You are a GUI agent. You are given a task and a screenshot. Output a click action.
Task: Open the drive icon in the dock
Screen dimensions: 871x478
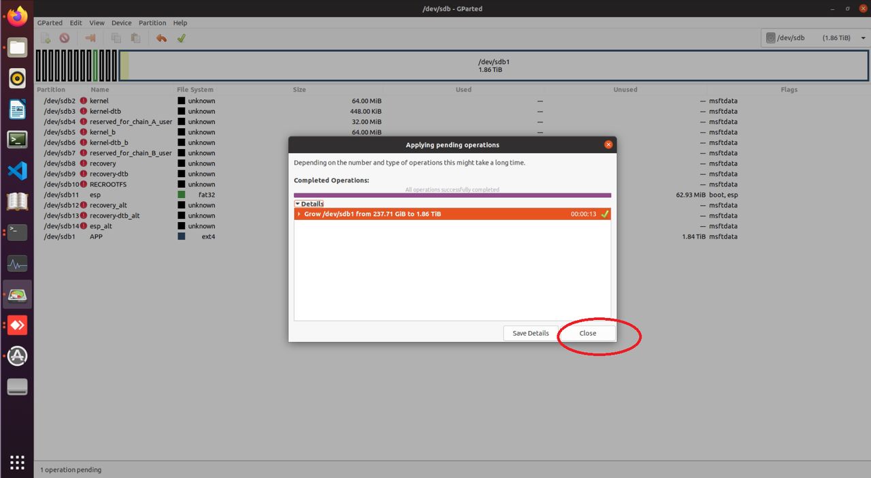pyautogui.click(x=17, y=387)
